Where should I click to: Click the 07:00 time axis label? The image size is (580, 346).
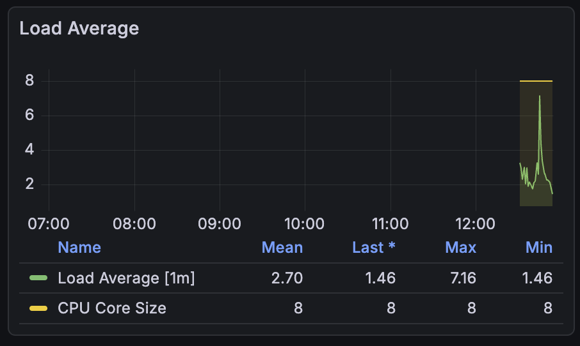coord(49,224)
